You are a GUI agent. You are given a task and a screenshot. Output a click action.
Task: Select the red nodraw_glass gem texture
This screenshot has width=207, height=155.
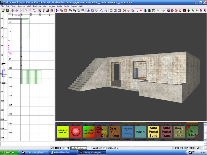click(x=76, y=132)
